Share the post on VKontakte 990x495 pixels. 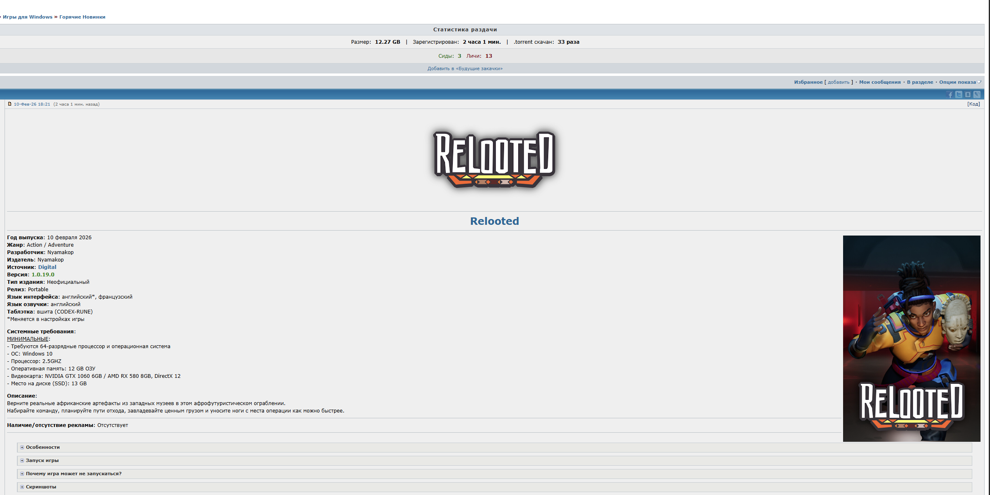[x=968, y=95]
